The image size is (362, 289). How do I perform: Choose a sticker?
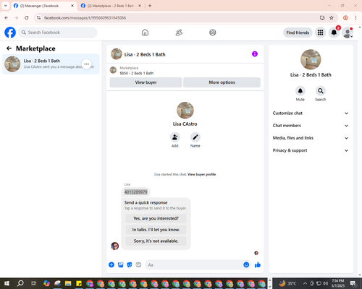[x=130, y=265]
